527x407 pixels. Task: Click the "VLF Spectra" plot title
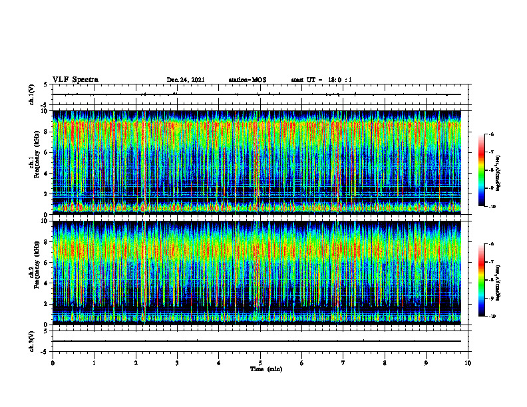click(x=75, y=80)
